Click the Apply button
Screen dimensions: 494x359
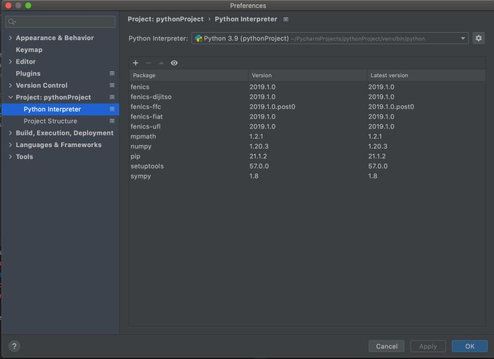[x=428, y=346]
